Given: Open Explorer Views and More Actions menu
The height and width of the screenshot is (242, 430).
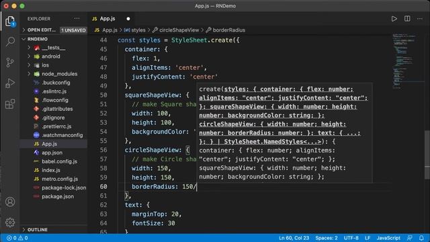Looking at the screenshot, I should [77, 19].
